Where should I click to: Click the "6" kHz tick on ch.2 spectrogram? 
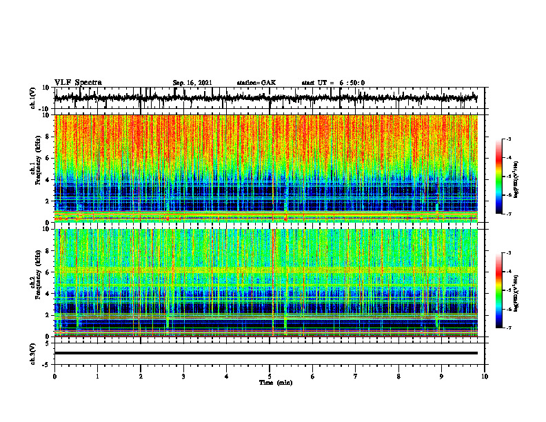click(x=48, y=272)
